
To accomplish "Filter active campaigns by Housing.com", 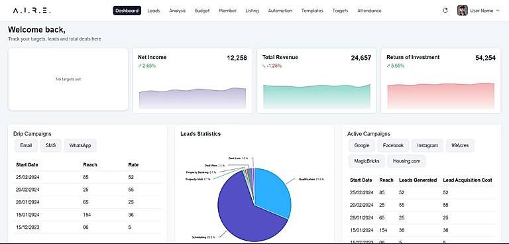I will 406,161.
